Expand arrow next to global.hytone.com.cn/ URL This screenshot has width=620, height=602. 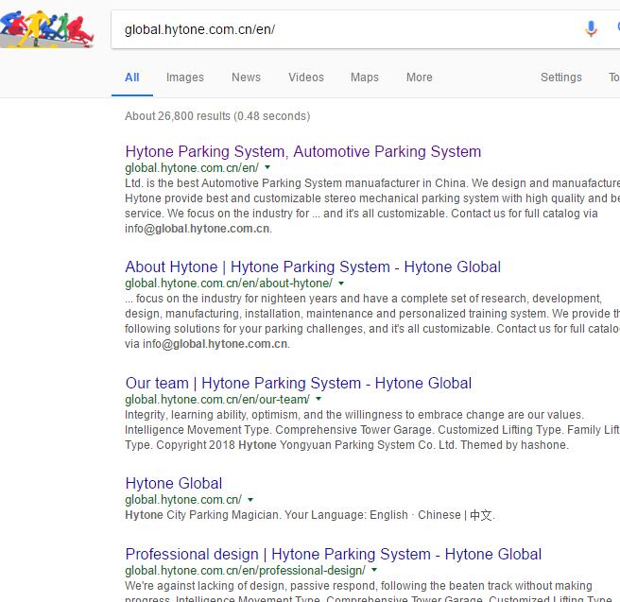(250, 500)
